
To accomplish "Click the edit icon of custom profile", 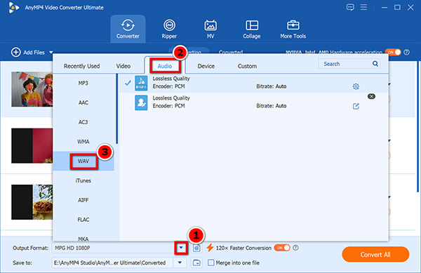I will coord(356,106).
